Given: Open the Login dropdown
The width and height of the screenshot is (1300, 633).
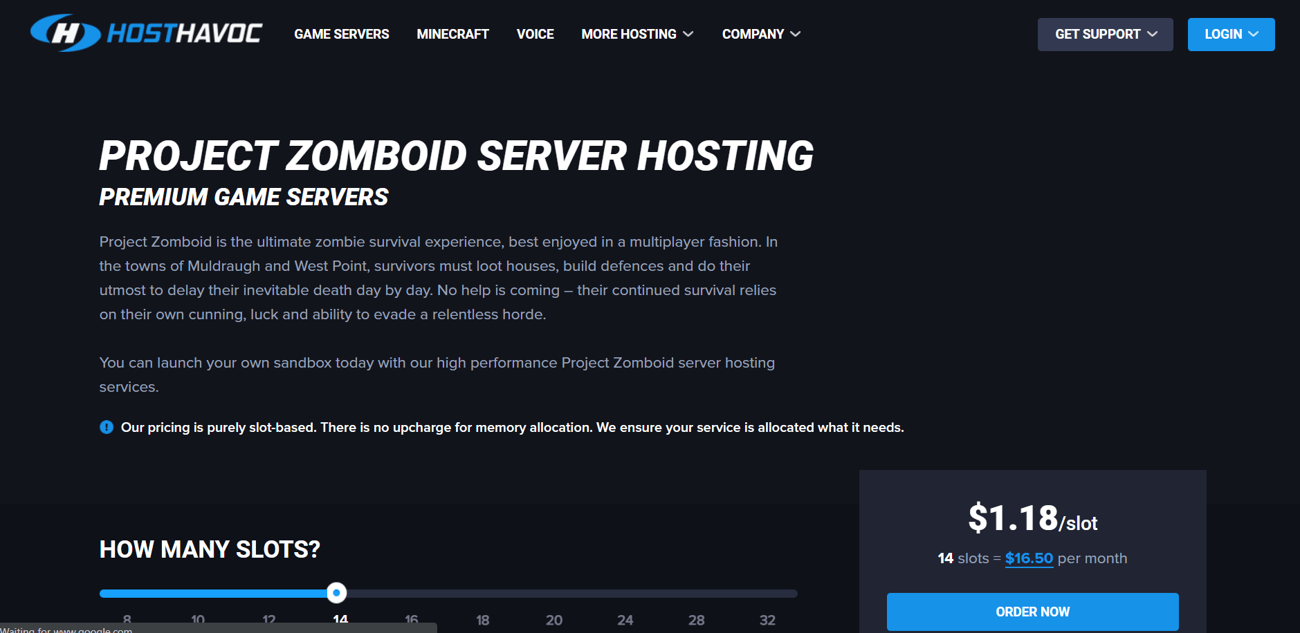Looking at the screenshot, I should [1232, 35].
